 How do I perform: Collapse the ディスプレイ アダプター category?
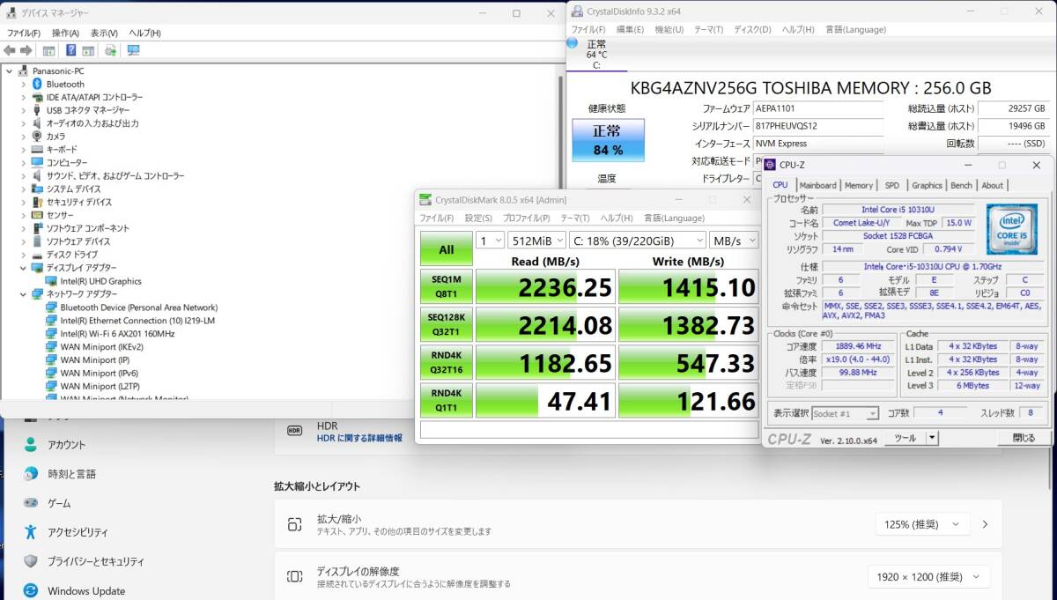pos(24,268)
